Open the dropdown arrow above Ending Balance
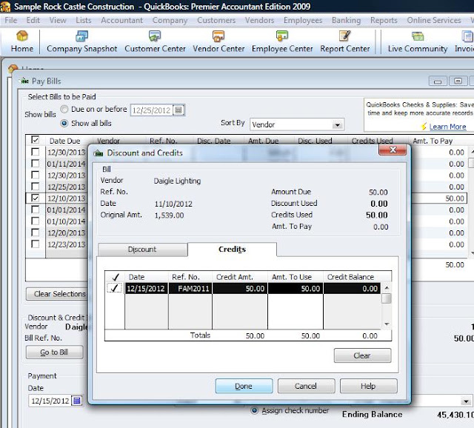Viewport: 474px width, 428px height. tap(466, 401)
